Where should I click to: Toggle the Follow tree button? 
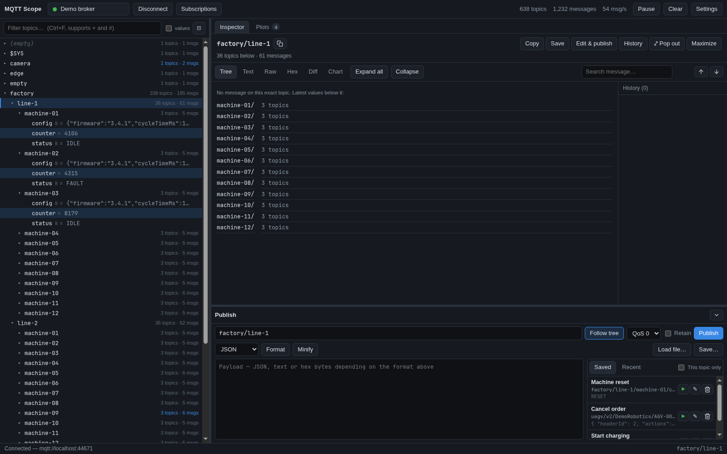pyautogui.click(x=604, y=333)
